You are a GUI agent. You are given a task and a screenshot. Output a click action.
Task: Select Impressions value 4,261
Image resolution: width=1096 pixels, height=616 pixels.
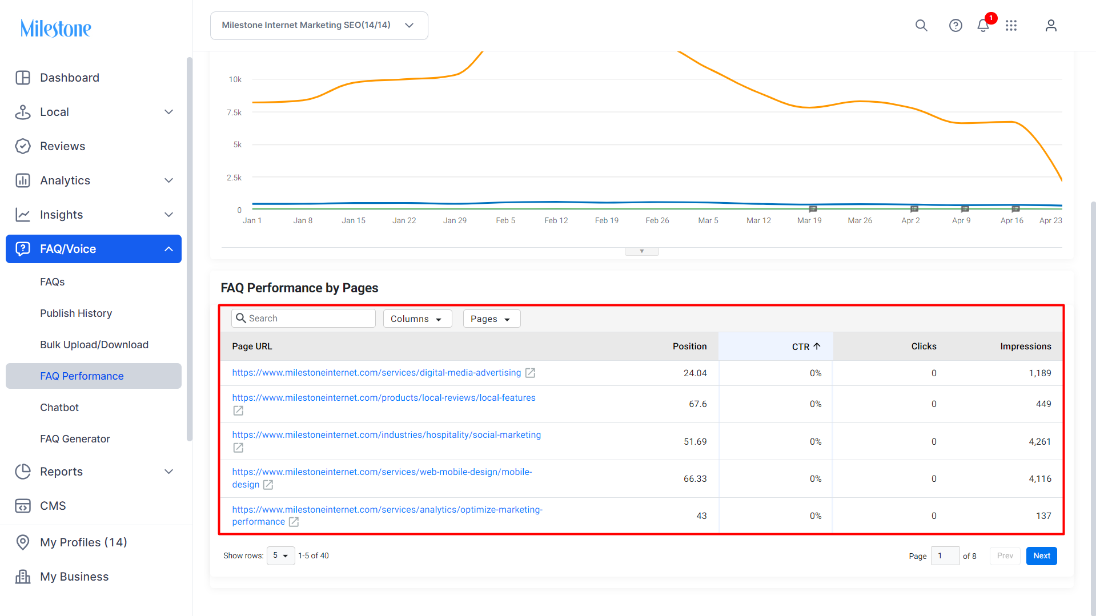pos(1040,442)
